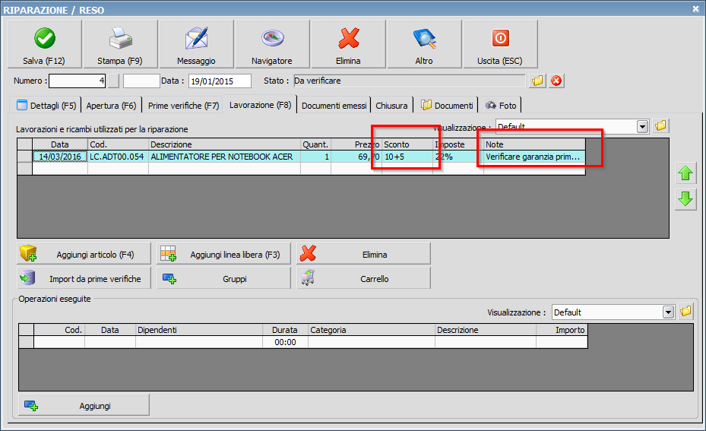The width and height of the screenshot is (706, 431).
Task: Click Aggiungi articolo (F4)
Action: (x=84, y=255)
